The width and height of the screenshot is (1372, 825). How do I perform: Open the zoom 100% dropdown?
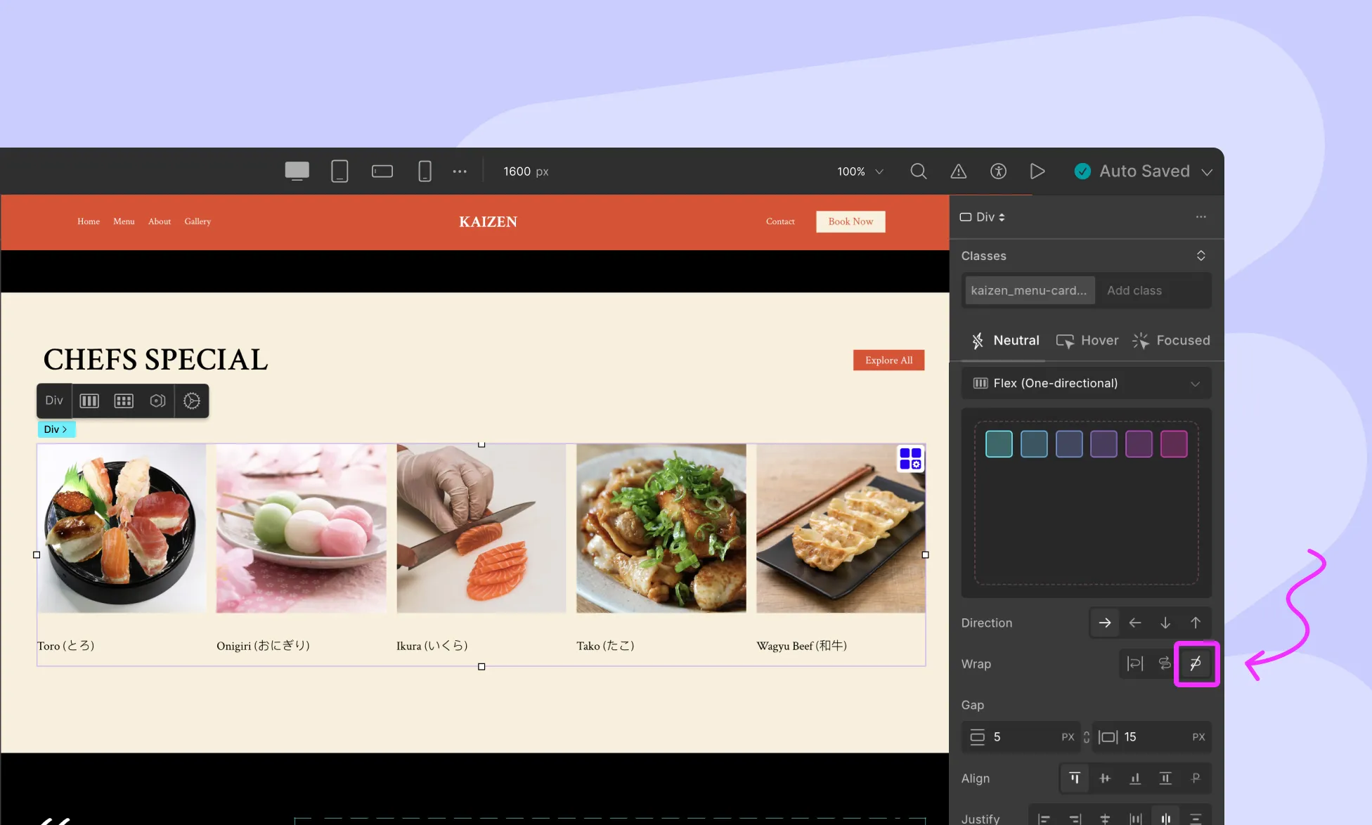point(860,171)
